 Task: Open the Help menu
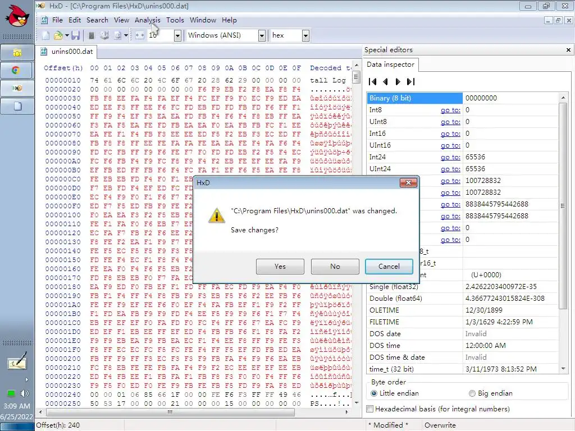[229, 20]
